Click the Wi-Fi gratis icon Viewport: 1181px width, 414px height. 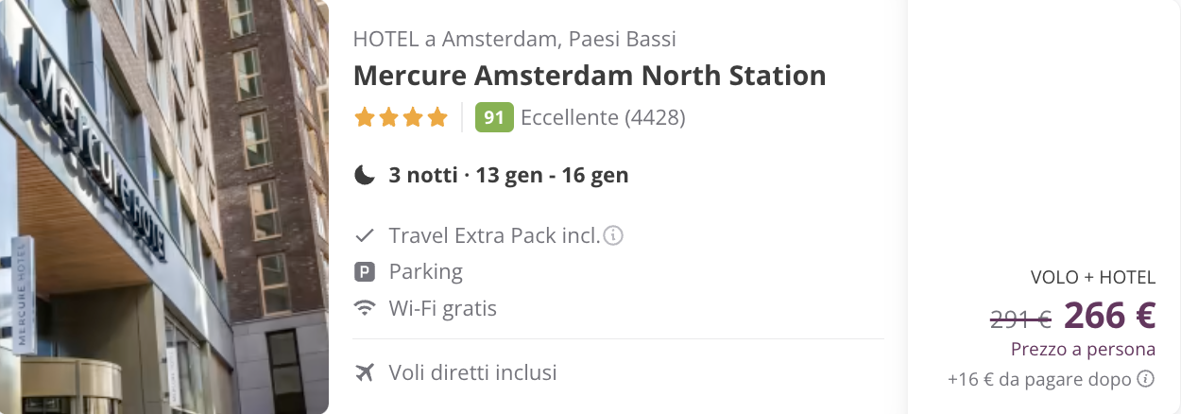pos(365,308)
